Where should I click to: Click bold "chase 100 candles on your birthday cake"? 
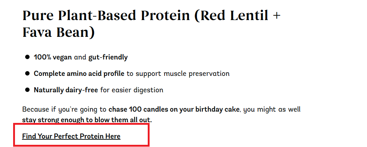tap(174, 109)
